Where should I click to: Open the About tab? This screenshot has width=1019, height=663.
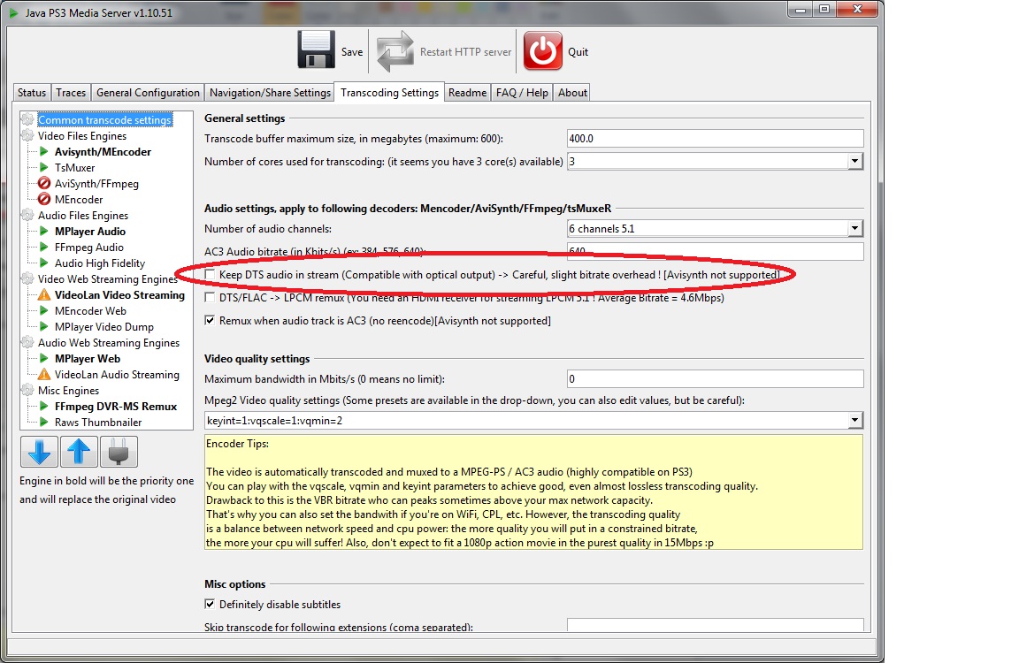pyautogui.click(x=572, y=92)
